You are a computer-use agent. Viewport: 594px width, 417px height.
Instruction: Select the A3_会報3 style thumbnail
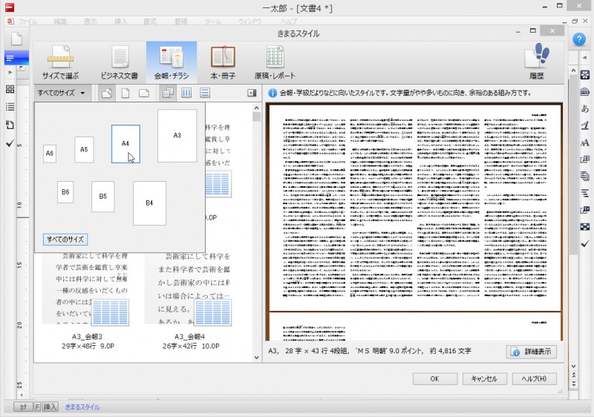[x=88, y=299]
